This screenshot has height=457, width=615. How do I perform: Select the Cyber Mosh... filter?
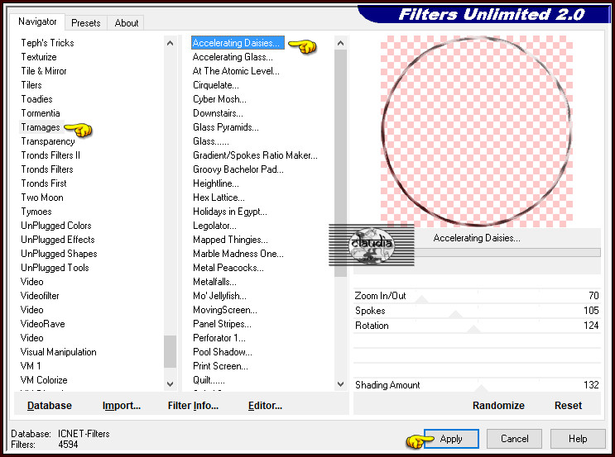click(x=219, y=99)
